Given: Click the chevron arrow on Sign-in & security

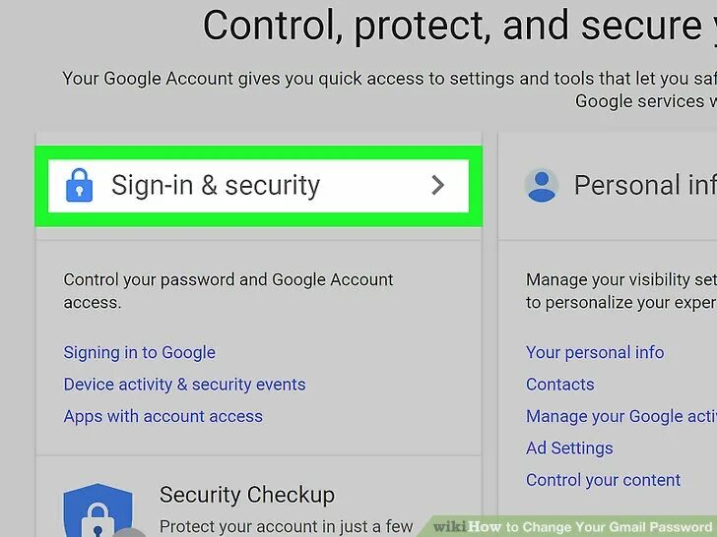Looking at the screenshot, I should click(437, 185).
